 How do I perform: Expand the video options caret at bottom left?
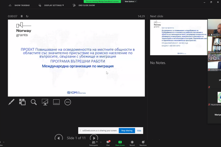click(x=4, y=142)
